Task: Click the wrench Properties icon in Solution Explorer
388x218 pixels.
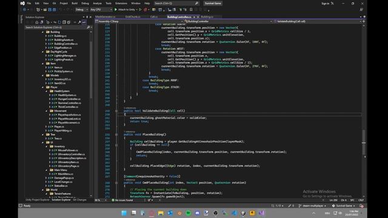Action: pyautogui.click(x=79, y=22)
